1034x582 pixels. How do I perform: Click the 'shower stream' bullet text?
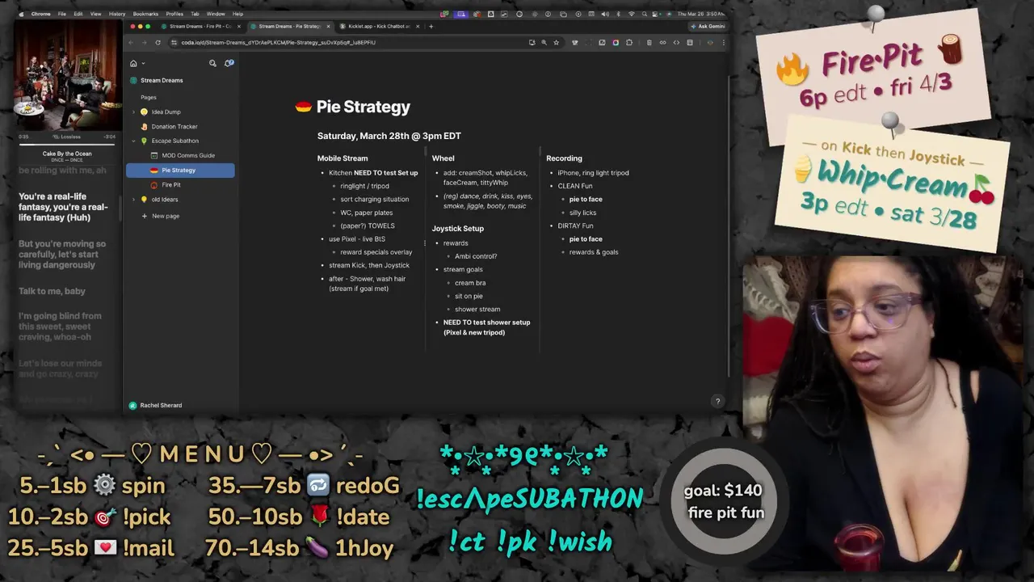(477, 309)
